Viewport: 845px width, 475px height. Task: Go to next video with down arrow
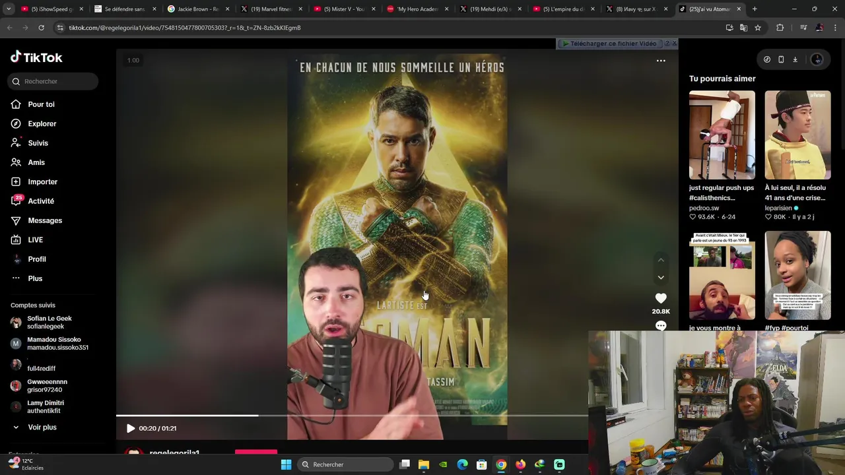pos(661,278)
